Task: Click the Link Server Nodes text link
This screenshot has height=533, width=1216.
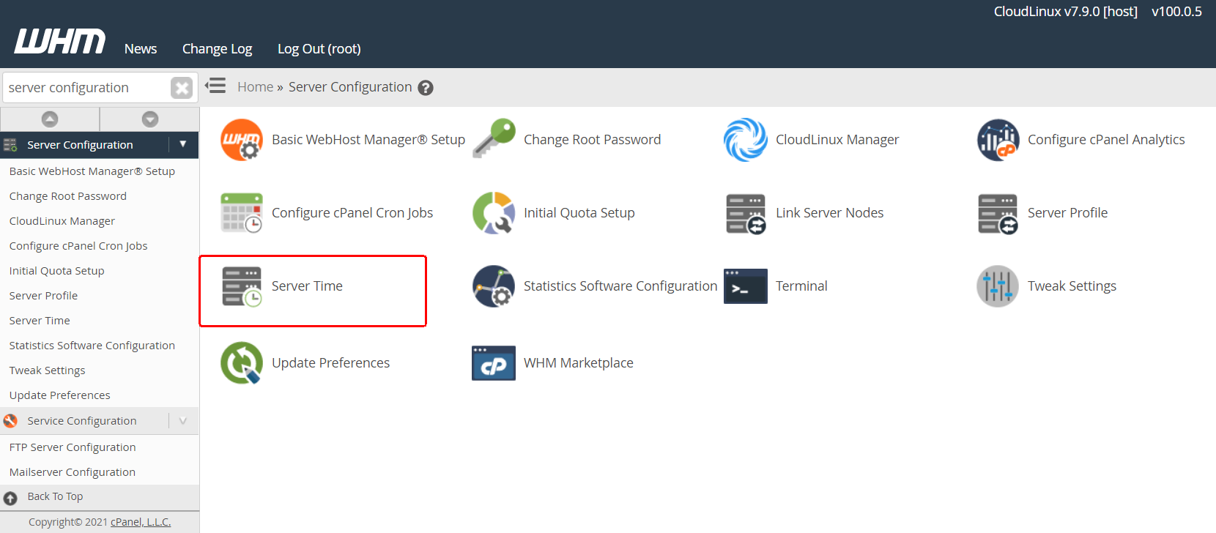Action: click(829, 213)
